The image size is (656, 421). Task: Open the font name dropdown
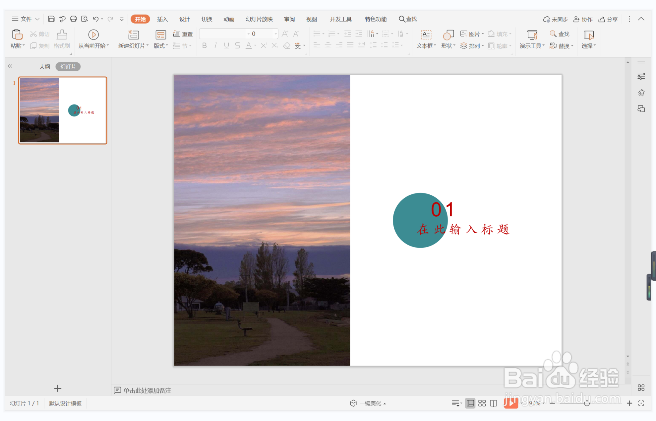(248, 34)
